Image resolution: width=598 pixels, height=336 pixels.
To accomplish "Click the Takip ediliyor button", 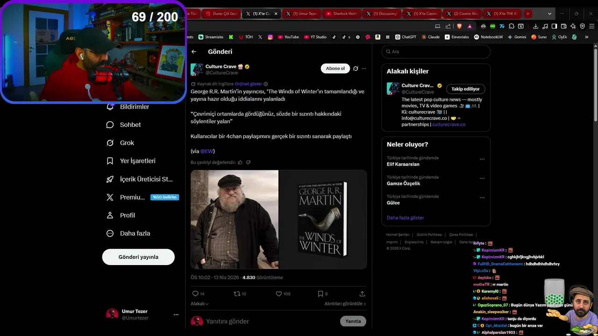I will point(466,89).
